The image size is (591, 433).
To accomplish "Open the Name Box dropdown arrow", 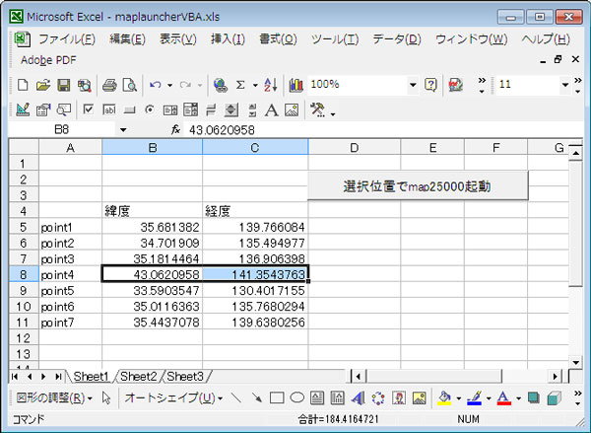I will (123, 130).
